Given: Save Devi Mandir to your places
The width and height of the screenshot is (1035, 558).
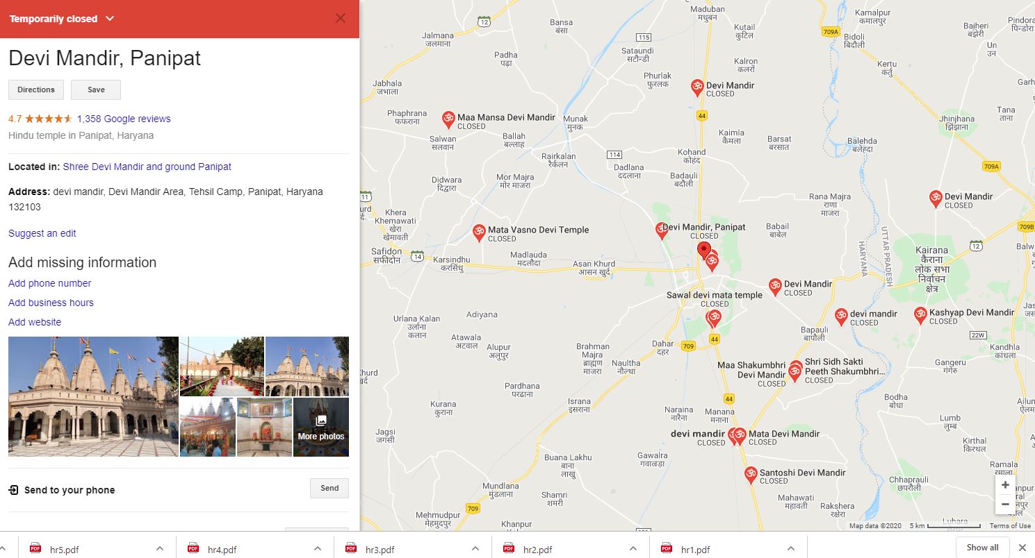Looking at the screenshot, I should click(96, 90).
